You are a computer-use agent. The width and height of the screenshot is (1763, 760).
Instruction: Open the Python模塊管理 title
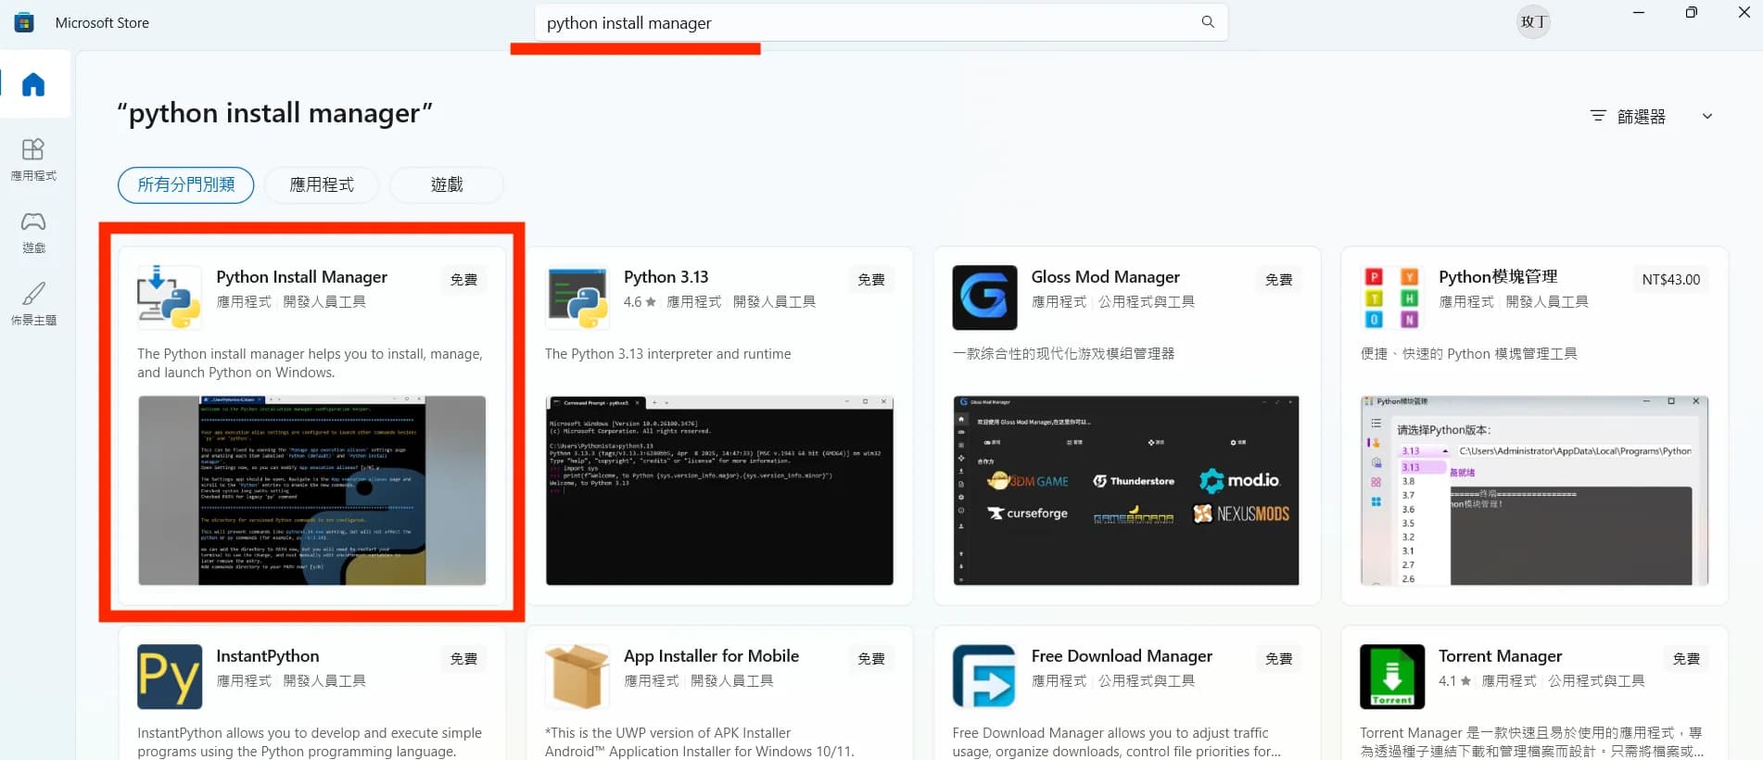tap(1498, 277)
